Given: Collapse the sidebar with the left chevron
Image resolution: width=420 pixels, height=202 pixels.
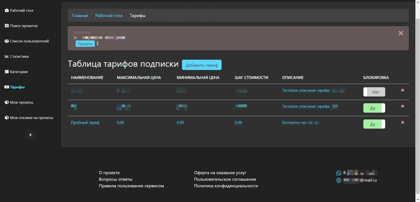Looking at the screenshot, I should [x=30, y=135].
